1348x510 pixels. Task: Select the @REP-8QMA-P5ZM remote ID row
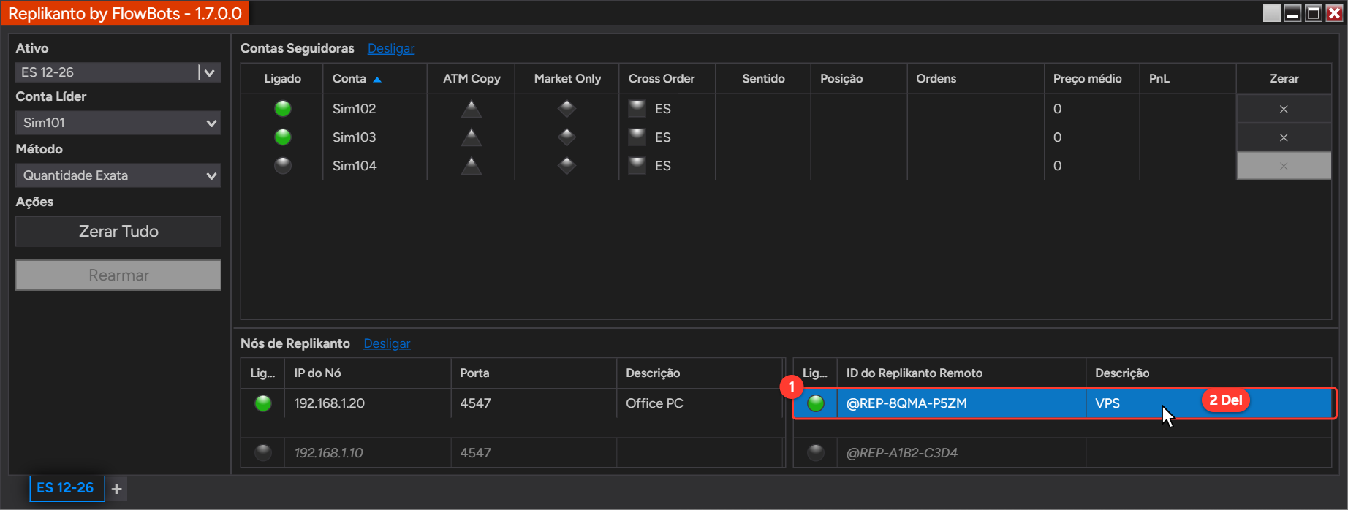pyautogui.click(x=1064, y=403)
